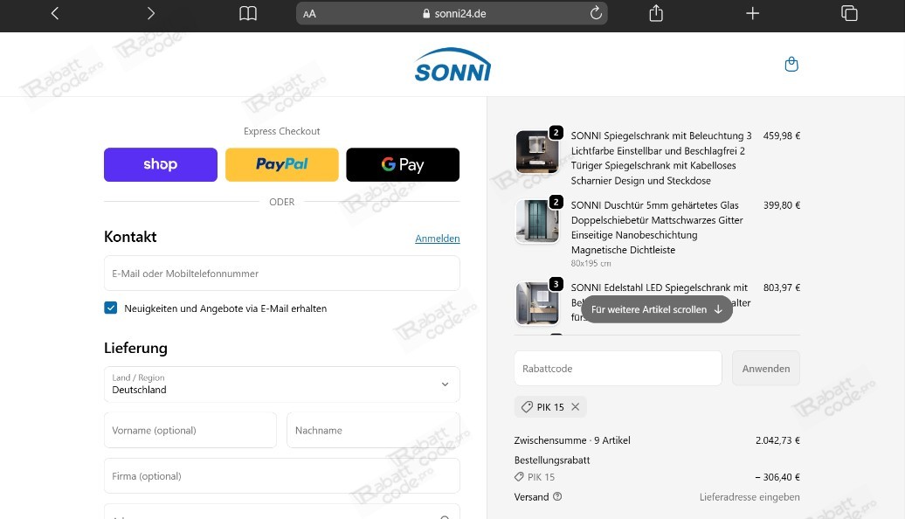The height and width of the screenshot is (519, 905).
Task: Show all open tabs overview
Action: [848, 13]
